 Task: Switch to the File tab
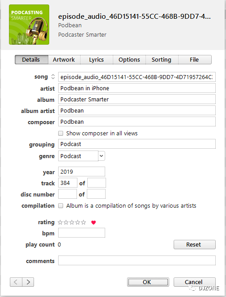(x=195, y=60)
